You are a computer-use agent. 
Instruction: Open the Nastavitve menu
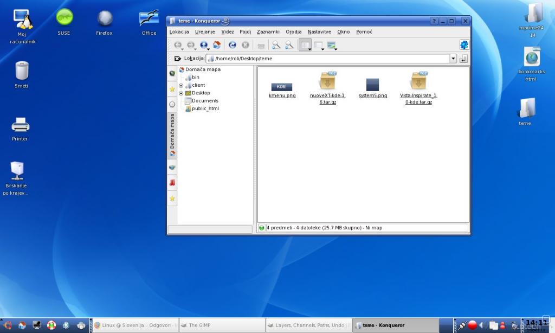click(x=319, y=32)
